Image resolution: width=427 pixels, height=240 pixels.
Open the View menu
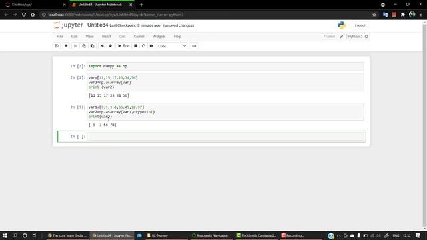[x=89, y=37]
